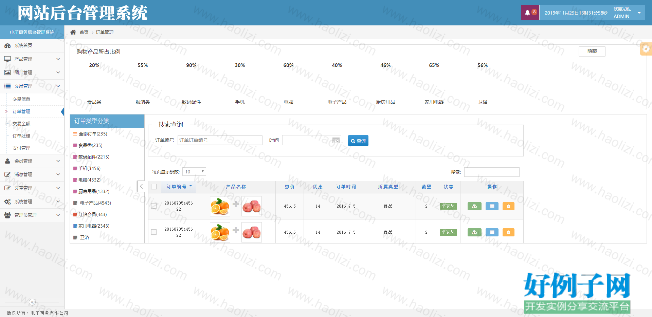Click blue details button in first order row
This screenshot has width=652, height=317.
(492, 206)
